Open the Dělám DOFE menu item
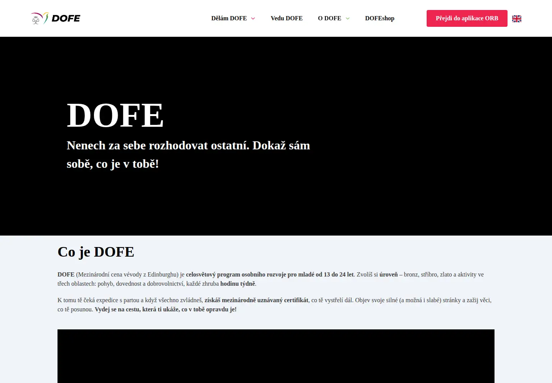Screen dimensions: 552x383 tap(229, 18)
